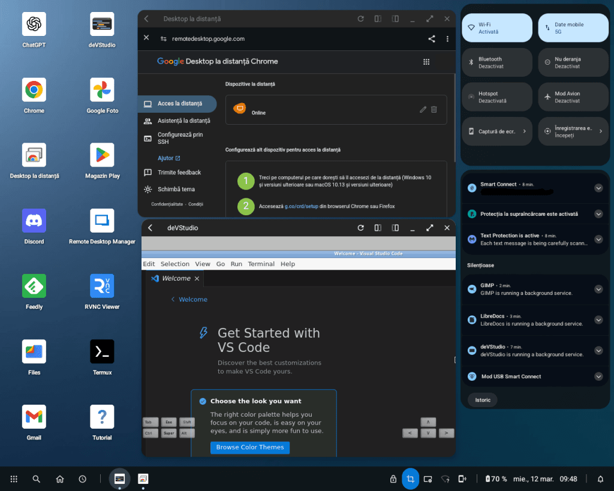614x491 pixels.
Task: Launch the Termux terminal icon
Action: (102, 351)
